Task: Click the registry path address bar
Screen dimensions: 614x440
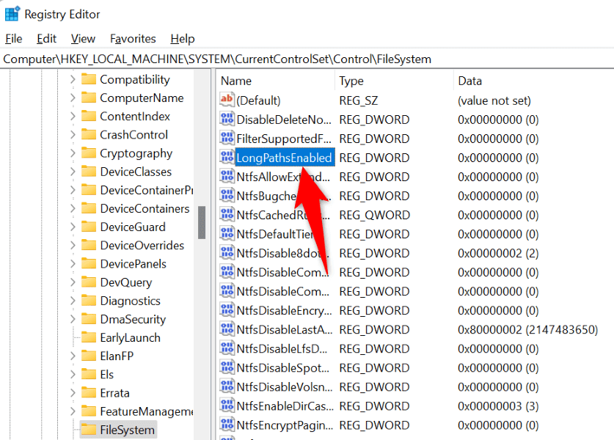Action: click(307, 59)
